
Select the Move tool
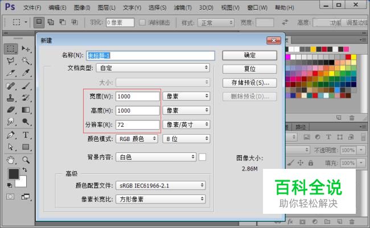26,49
